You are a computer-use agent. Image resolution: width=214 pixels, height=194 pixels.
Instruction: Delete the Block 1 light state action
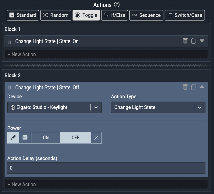[185, 41]
